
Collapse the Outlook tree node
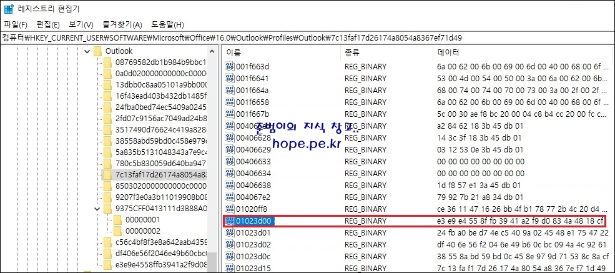(x=87, y=51)
